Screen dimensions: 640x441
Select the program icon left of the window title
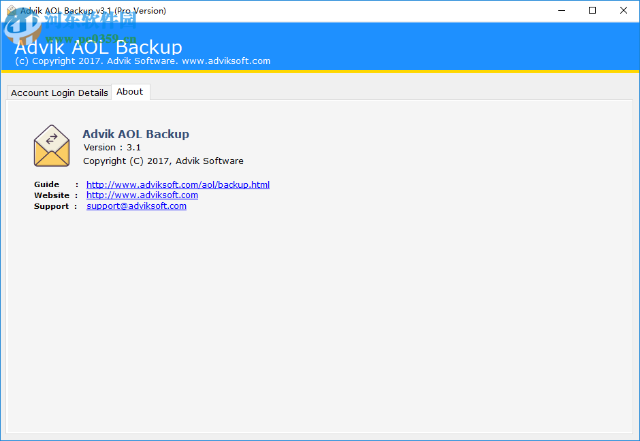11,11
